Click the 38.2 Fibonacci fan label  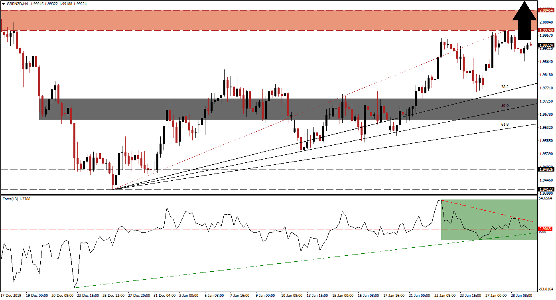505,87
